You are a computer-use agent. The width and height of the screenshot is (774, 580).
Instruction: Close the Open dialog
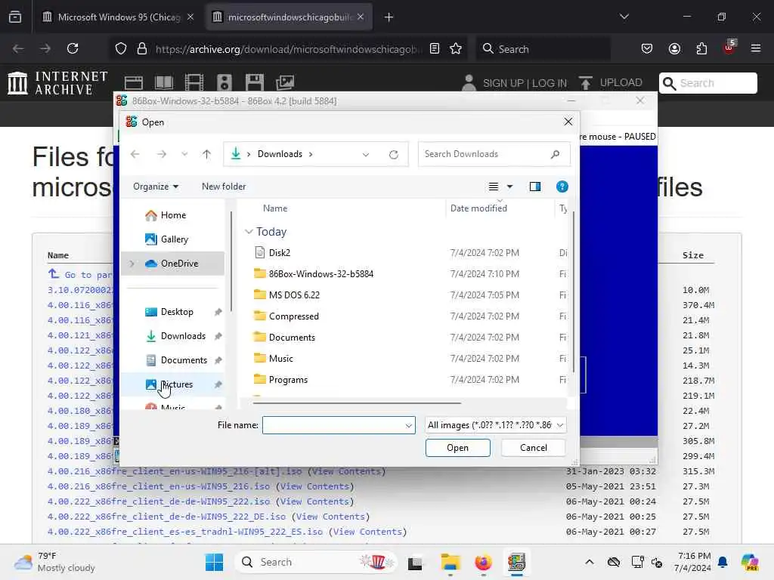coord(568,122)
